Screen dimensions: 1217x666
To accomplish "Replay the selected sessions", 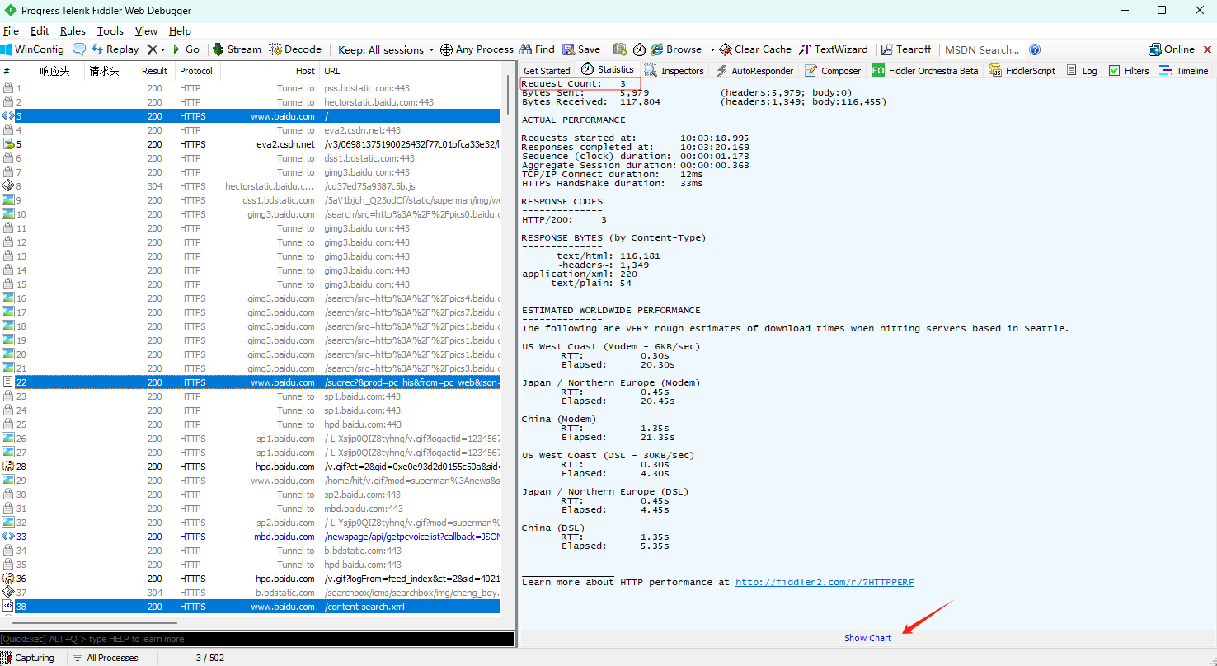I will pos(115,49).
